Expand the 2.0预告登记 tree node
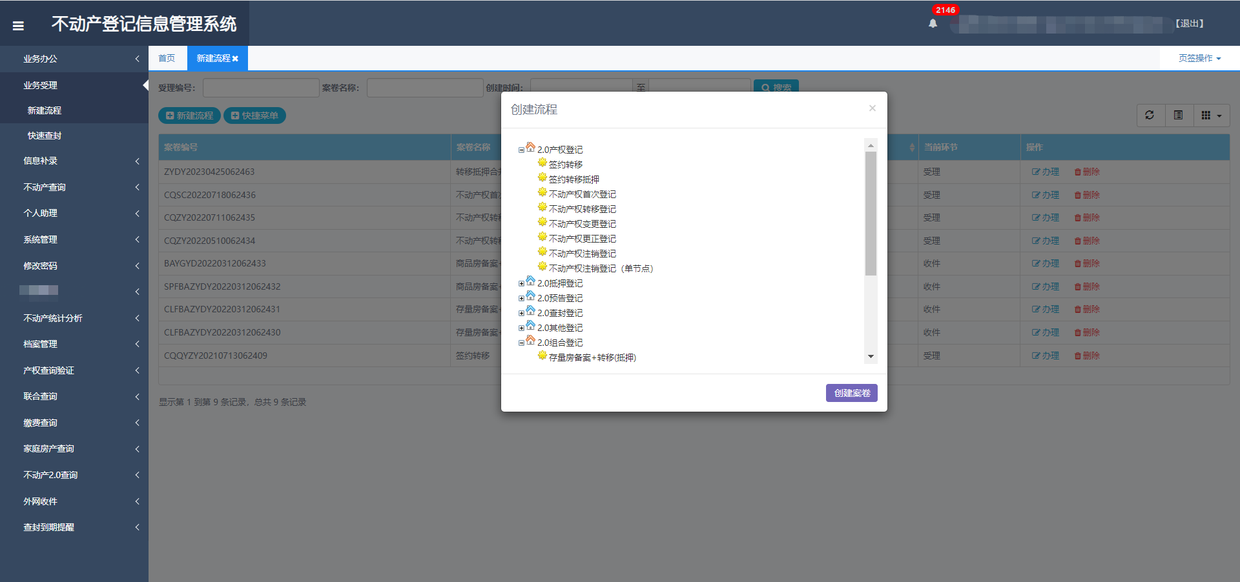This screenshot has height=582, width=1240. (521, 298)
